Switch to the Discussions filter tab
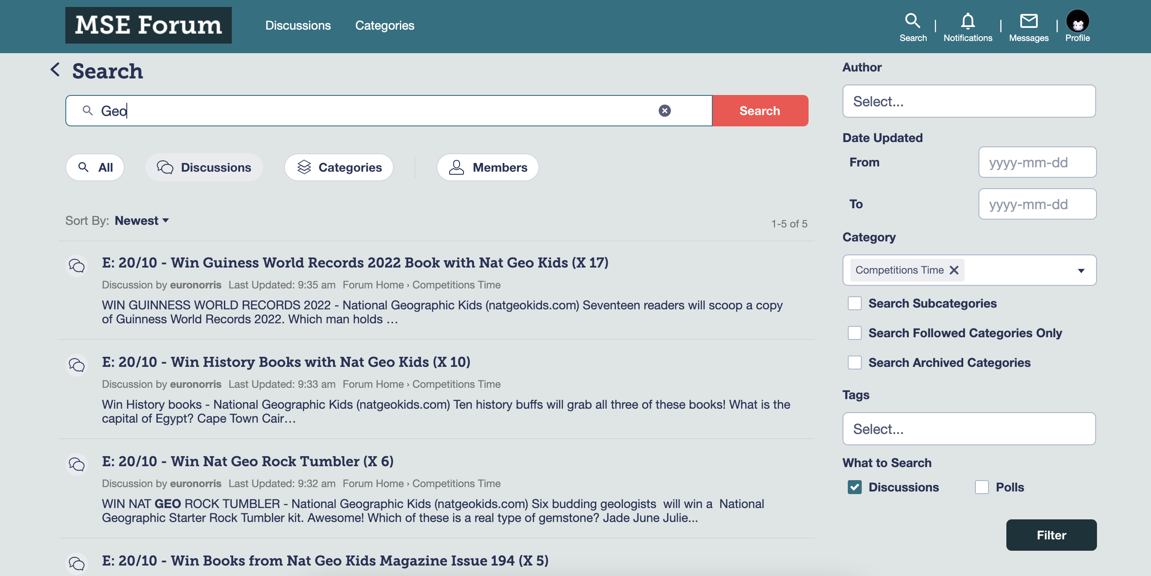 [x=204, y=168]
